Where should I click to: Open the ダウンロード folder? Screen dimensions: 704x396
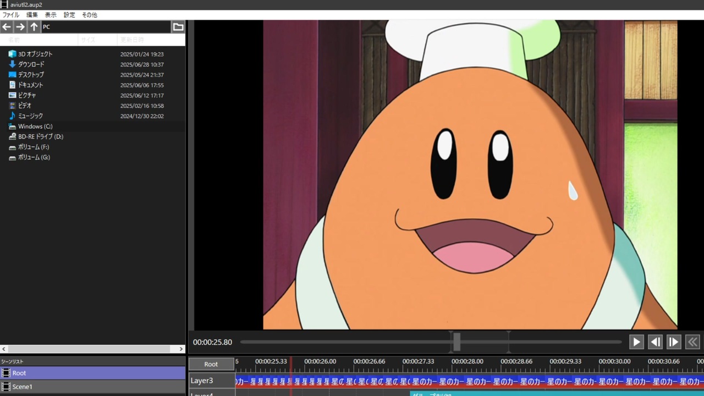point(31,64)
